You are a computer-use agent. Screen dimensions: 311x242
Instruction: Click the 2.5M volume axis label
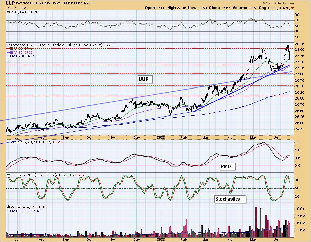(301, 230)
